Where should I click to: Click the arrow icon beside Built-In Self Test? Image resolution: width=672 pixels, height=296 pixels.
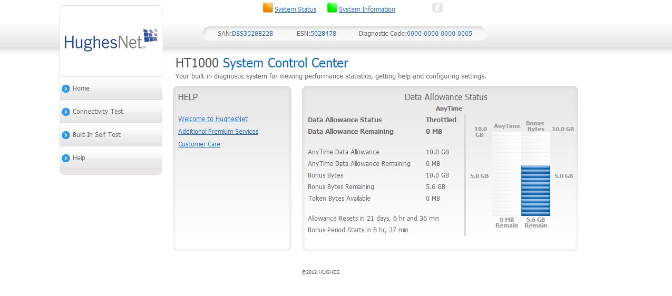(x=66, y=135)
